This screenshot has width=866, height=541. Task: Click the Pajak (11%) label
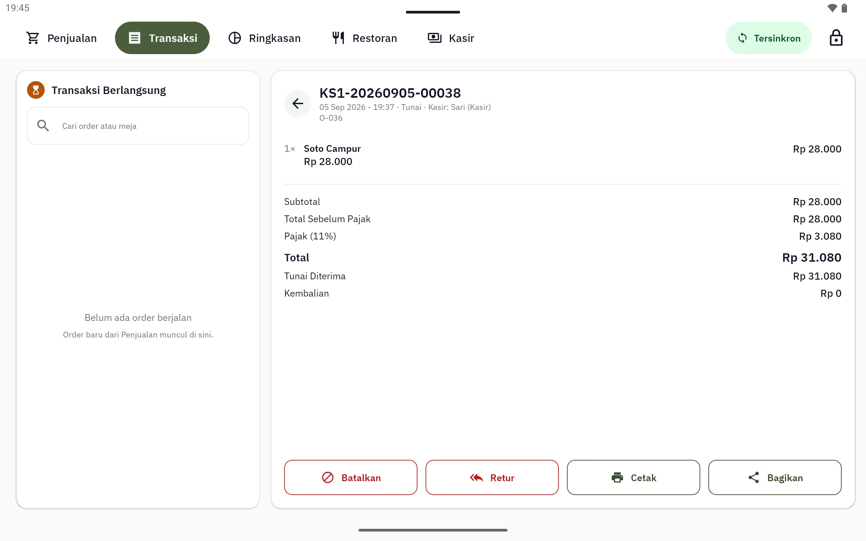310,236
